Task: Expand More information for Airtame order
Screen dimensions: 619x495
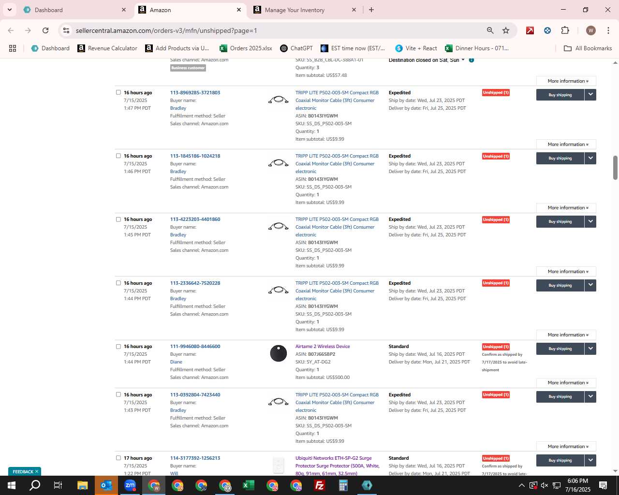Action: [x=566, y=383]
